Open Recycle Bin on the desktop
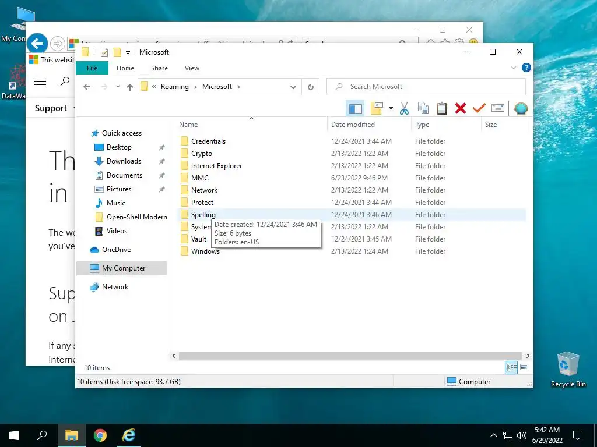Screen dimensions: 597x447 coord(568,370)
